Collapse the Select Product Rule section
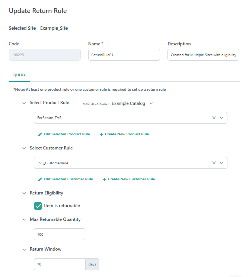This screenshot has height=277, width=249. tap(24, 103)
